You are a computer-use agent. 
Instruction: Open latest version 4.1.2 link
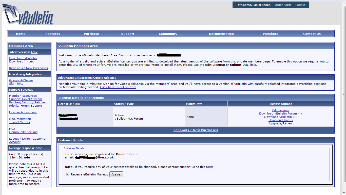tap(34, 52)
